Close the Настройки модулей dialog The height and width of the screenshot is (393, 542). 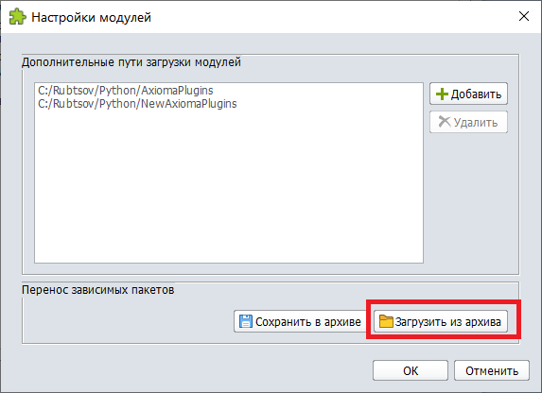[524, 16]
